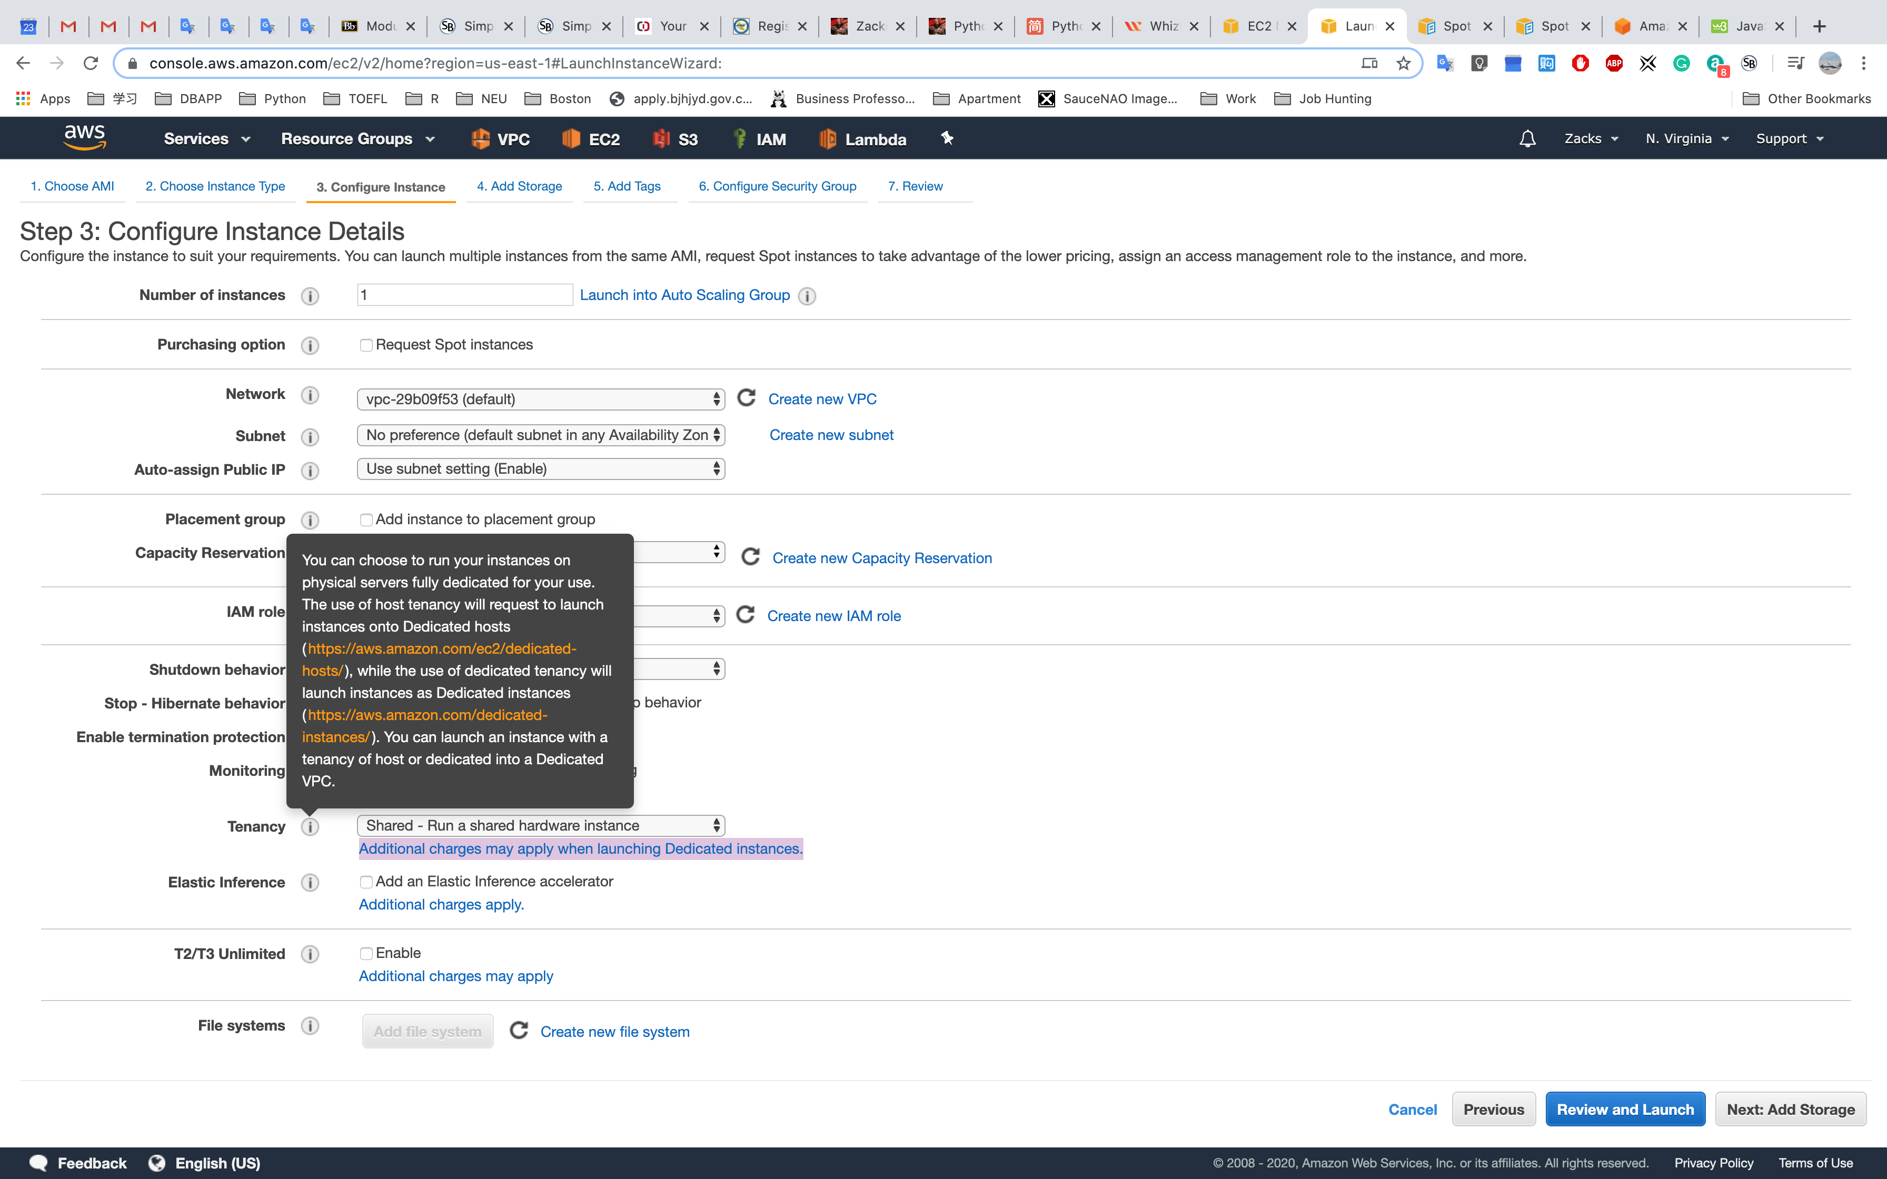Screen dimensions: 1887x1179
Task: Click refresh icon beside Create new IAM role
Action: coord(746,615)
